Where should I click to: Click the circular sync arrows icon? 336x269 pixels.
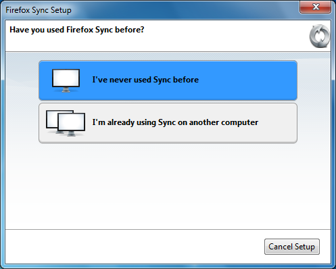tap(320, 36)
